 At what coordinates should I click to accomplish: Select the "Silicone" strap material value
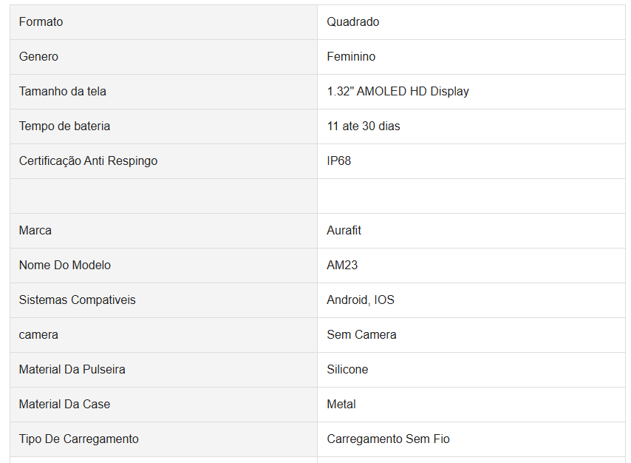click(347, 370)
